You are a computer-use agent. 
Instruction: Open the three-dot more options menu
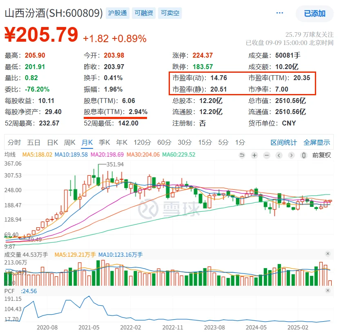279,13
